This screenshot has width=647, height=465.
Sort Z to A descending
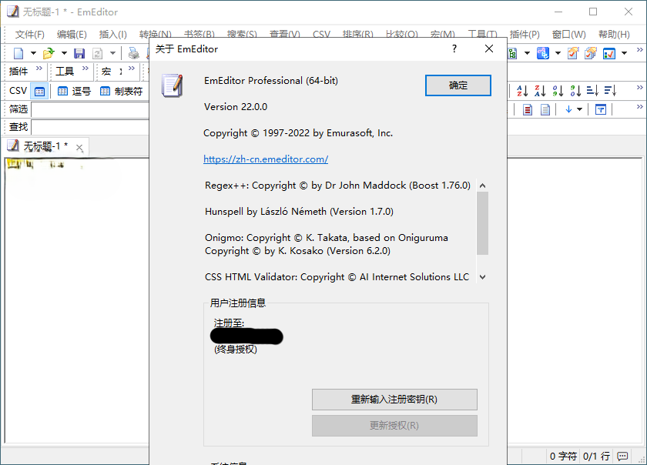click(540, 91)
